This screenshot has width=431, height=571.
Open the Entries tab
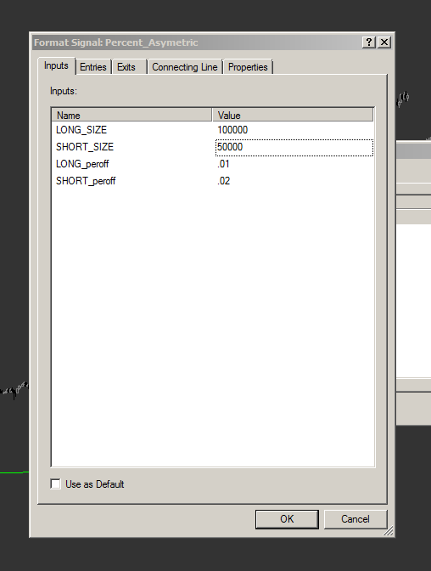[93, 67]
